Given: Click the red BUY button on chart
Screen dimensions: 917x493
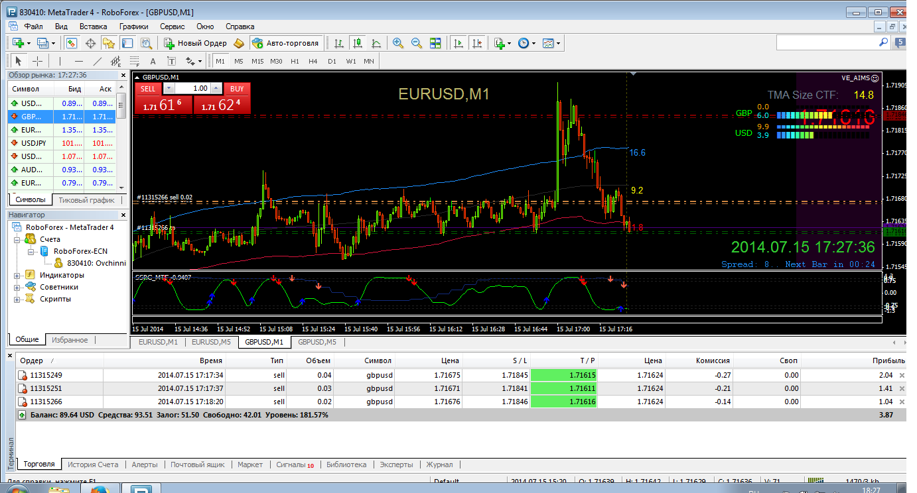Looking at the screenshot, I should tap(237, 88).
